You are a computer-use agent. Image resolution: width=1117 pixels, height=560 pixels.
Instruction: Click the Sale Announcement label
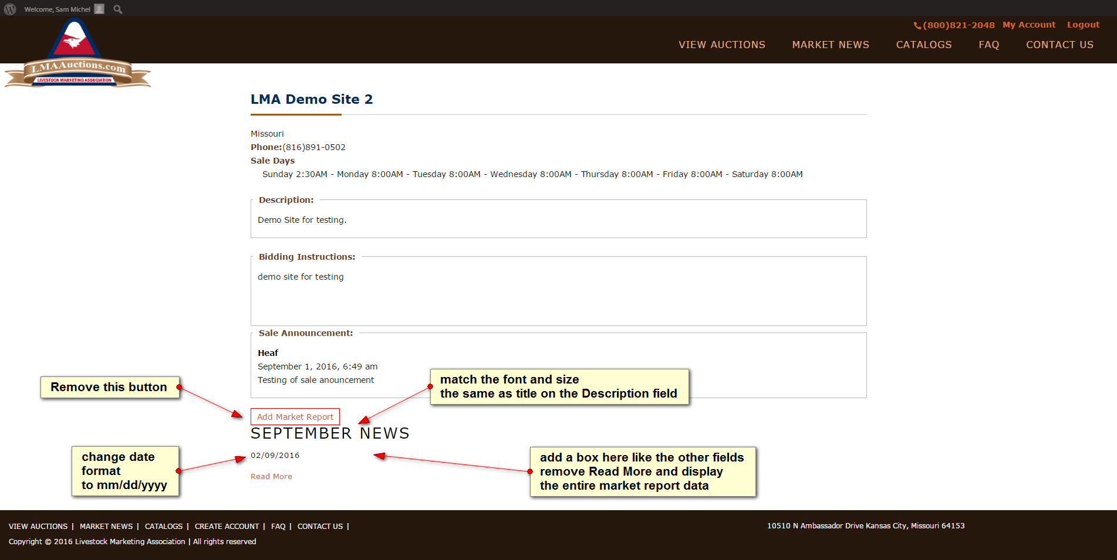(x=306, y=333)
